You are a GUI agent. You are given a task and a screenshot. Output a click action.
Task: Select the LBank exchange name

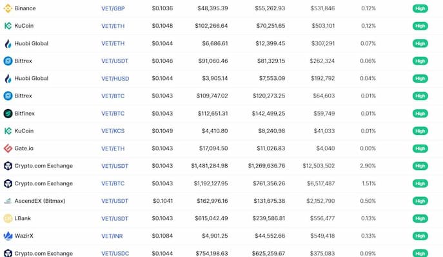(23, 218)
